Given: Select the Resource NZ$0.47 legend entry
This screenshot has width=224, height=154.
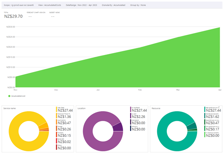Looking at the screenshot, I should click(212, 122).
